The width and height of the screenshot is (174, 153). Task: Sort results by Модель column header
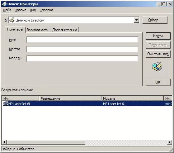pos(132,98)
